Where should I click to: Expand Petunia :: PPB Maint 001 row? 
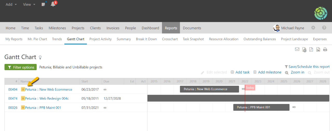click(x=23, y=108)
